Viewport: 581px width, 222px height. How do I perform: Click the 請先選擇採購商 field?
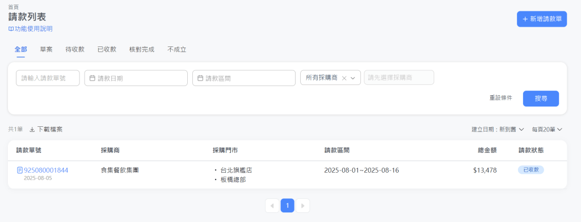399,78
